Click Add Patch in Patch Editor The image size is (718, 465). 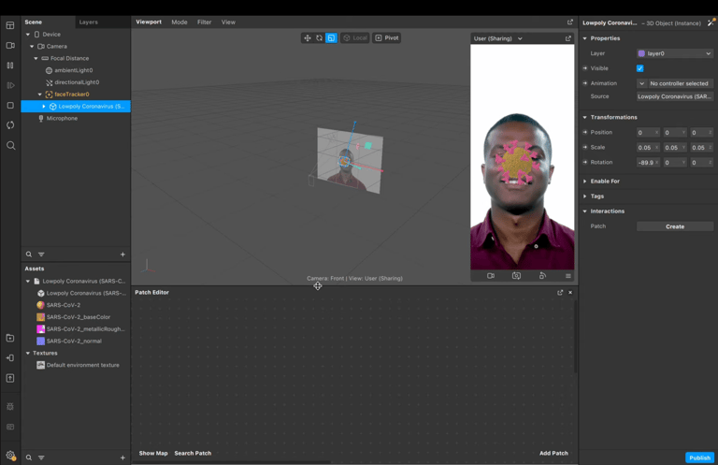coord(553,453)
